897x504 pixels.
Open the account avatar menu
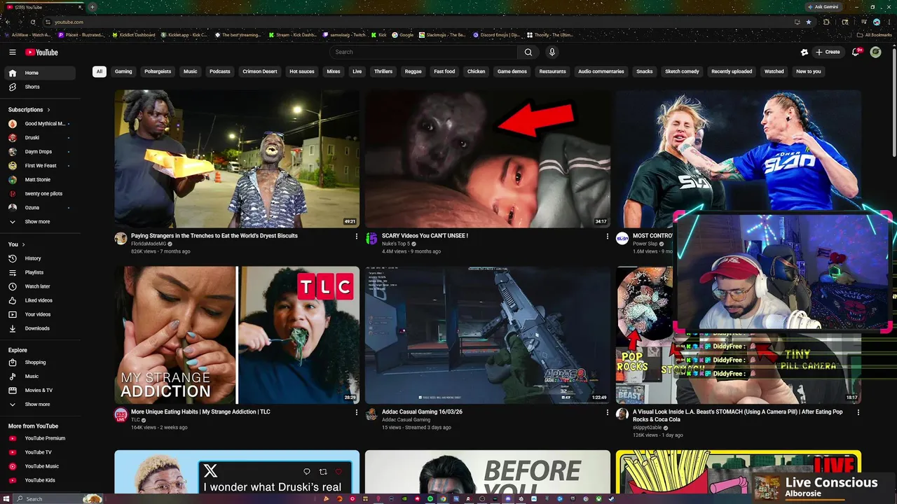click(x=875, y=52)
